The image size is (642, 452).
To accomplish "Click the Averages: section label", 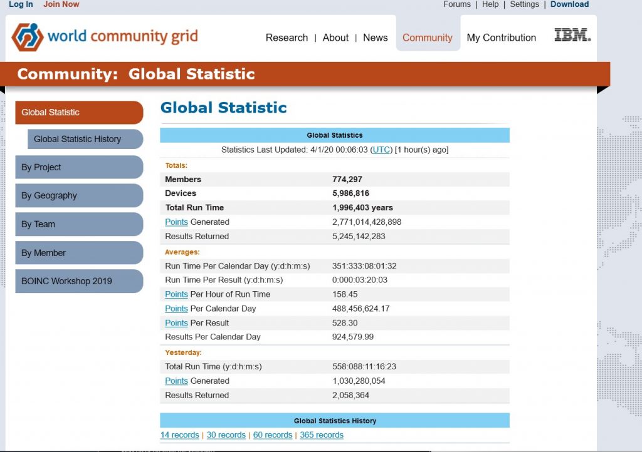I will (182, 252).
